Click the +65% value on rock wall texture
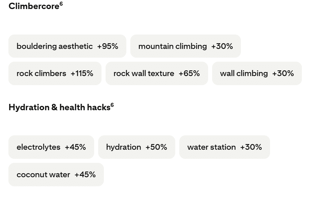Image resolution: width=320 pixels, height=198 pixels. pos(189,73)
